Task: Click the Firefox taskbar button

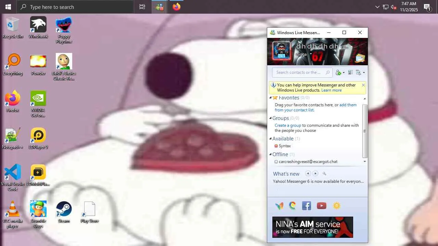Action: coord(177,7)
